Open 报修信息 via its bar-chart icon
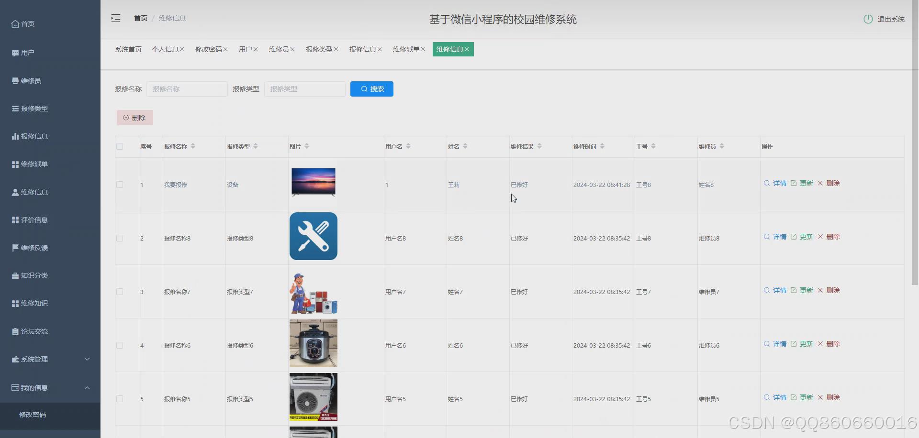 coord(14,136)
